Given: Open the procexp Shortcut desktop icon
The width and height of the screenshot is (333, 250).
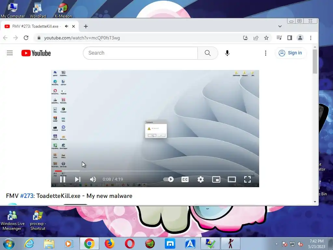Looking at the screenshot, I should tap(38, 220).
